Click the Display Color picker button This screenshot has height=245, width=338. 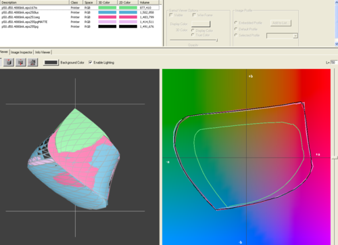(x=201, y=24)
